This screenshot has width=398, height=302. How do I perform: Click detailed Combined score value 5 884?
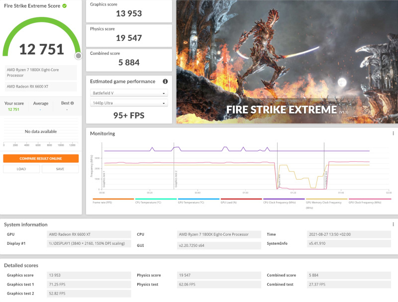[349, 275]
